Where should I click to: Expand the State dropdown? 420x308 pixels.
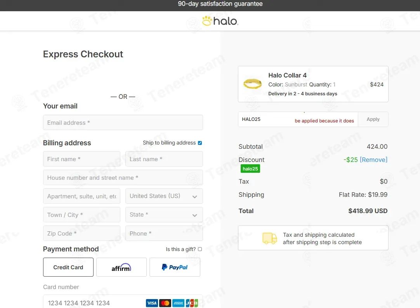coord(164,215)
